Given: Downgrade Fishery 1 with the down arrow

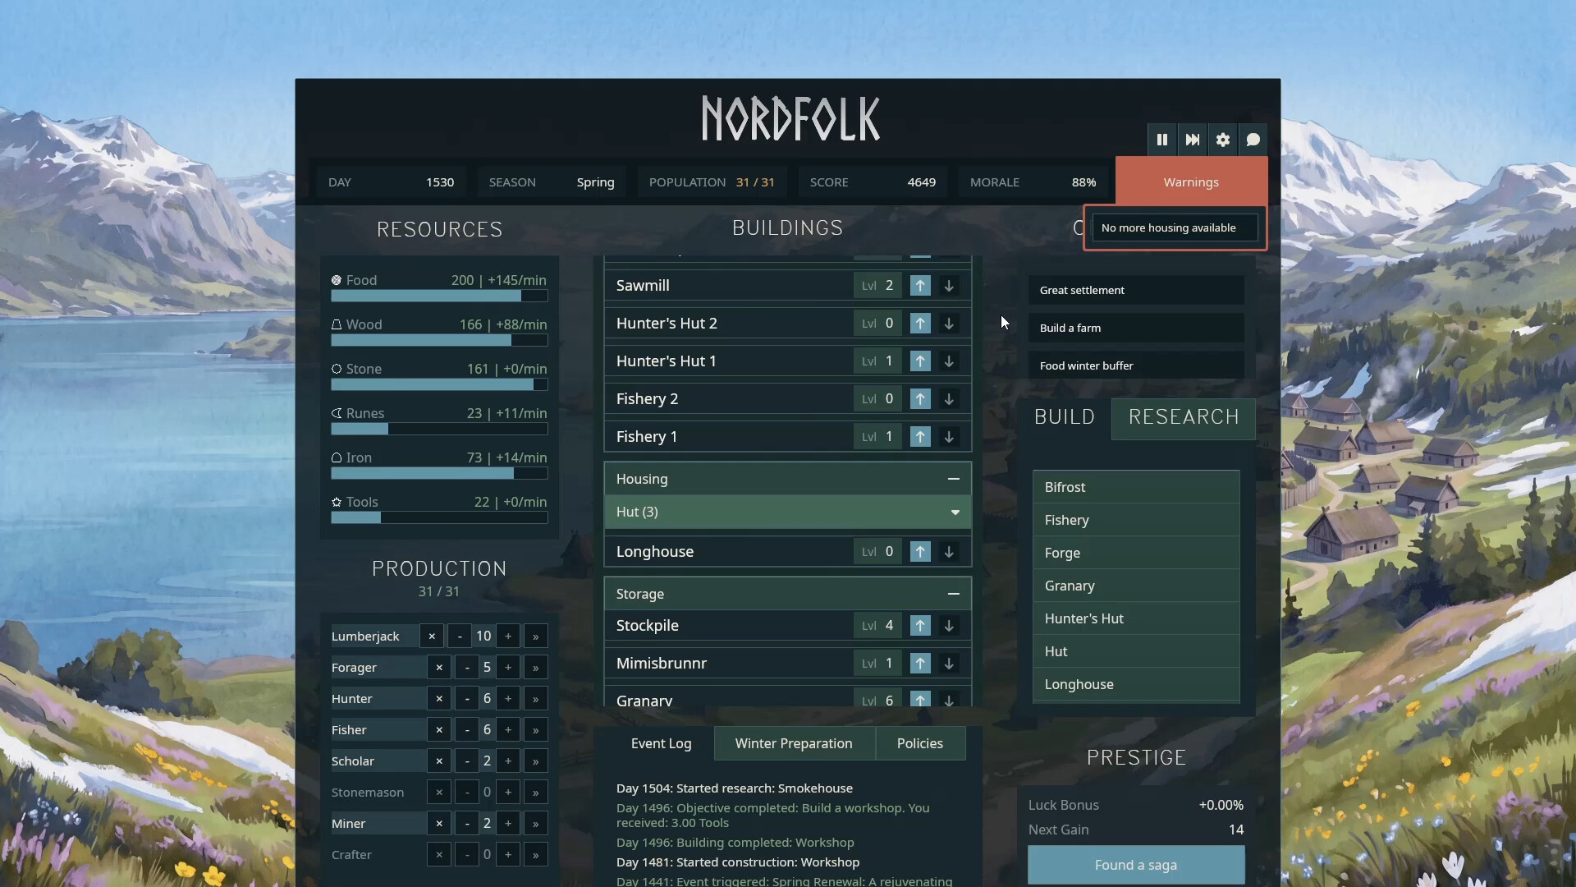Looking at the screenshot, I should tap(949, 437).
